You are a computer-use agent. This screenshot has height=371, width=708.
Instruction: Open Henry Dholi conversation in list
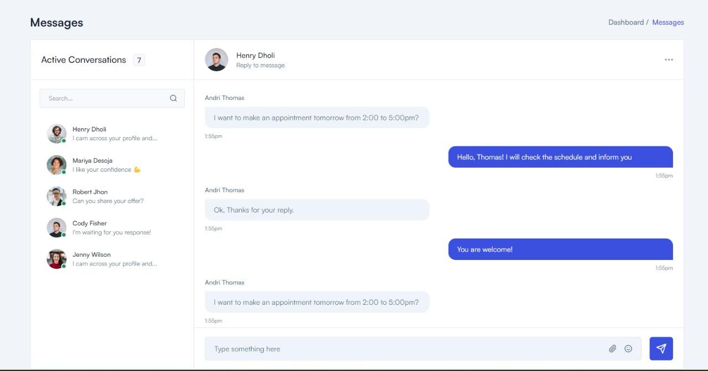[114, 134]
